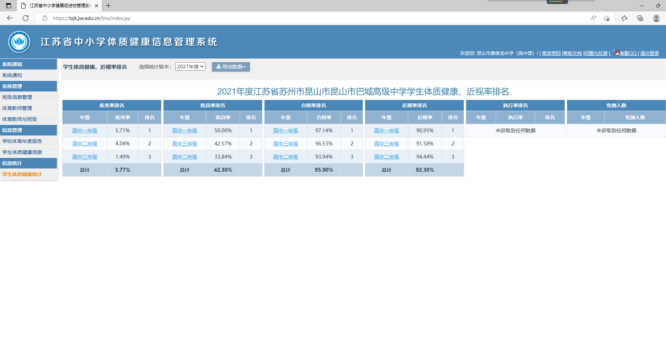Open the collections icon
The height and width of the screenshot is (348, 666).
[640, 18]
